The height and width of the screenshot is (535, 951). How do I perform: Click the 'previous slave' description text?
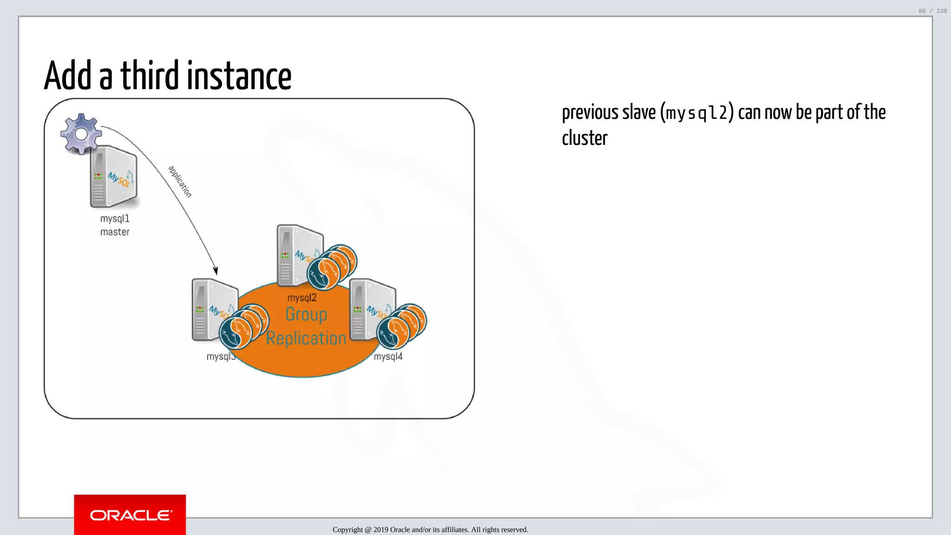click(723, 125)
